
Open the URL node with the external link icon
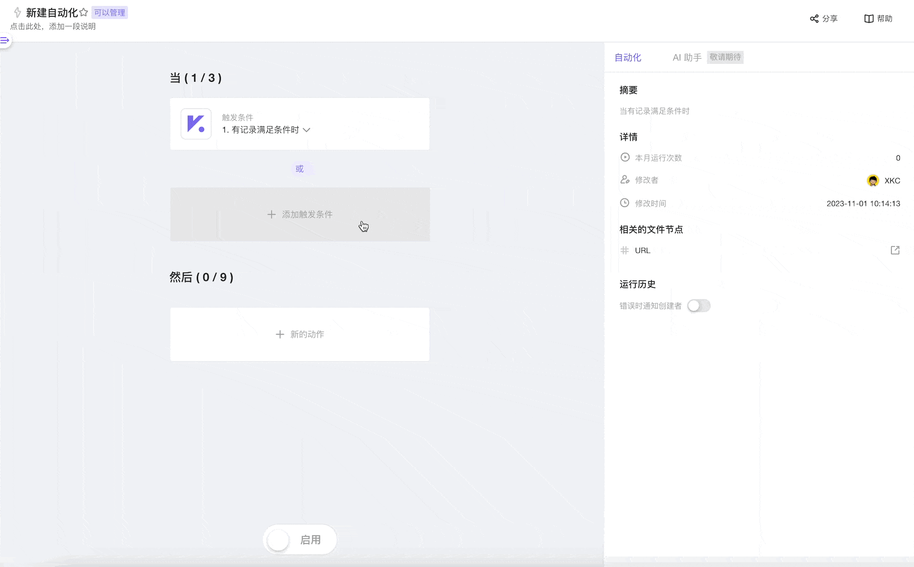point(894,250)
